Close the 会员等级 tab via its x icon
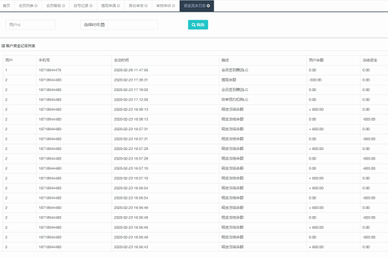This screenshot has height=258, width=388. [x=64, y=6]
